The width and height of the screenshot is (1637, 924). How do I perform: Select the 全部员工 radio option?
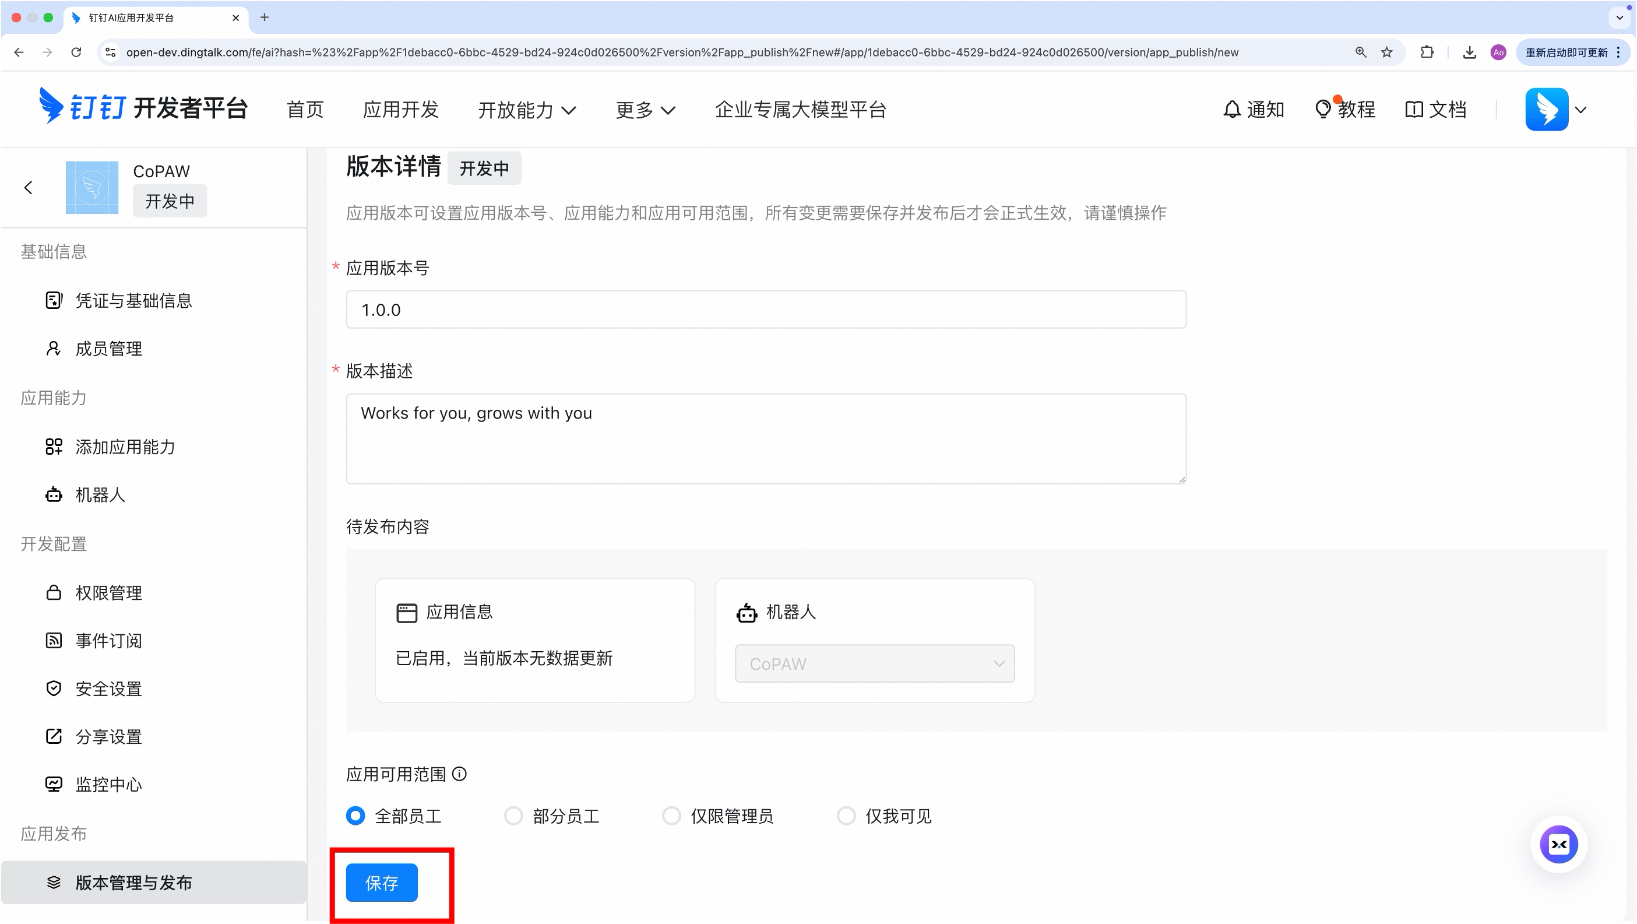[x=356, y=816]
